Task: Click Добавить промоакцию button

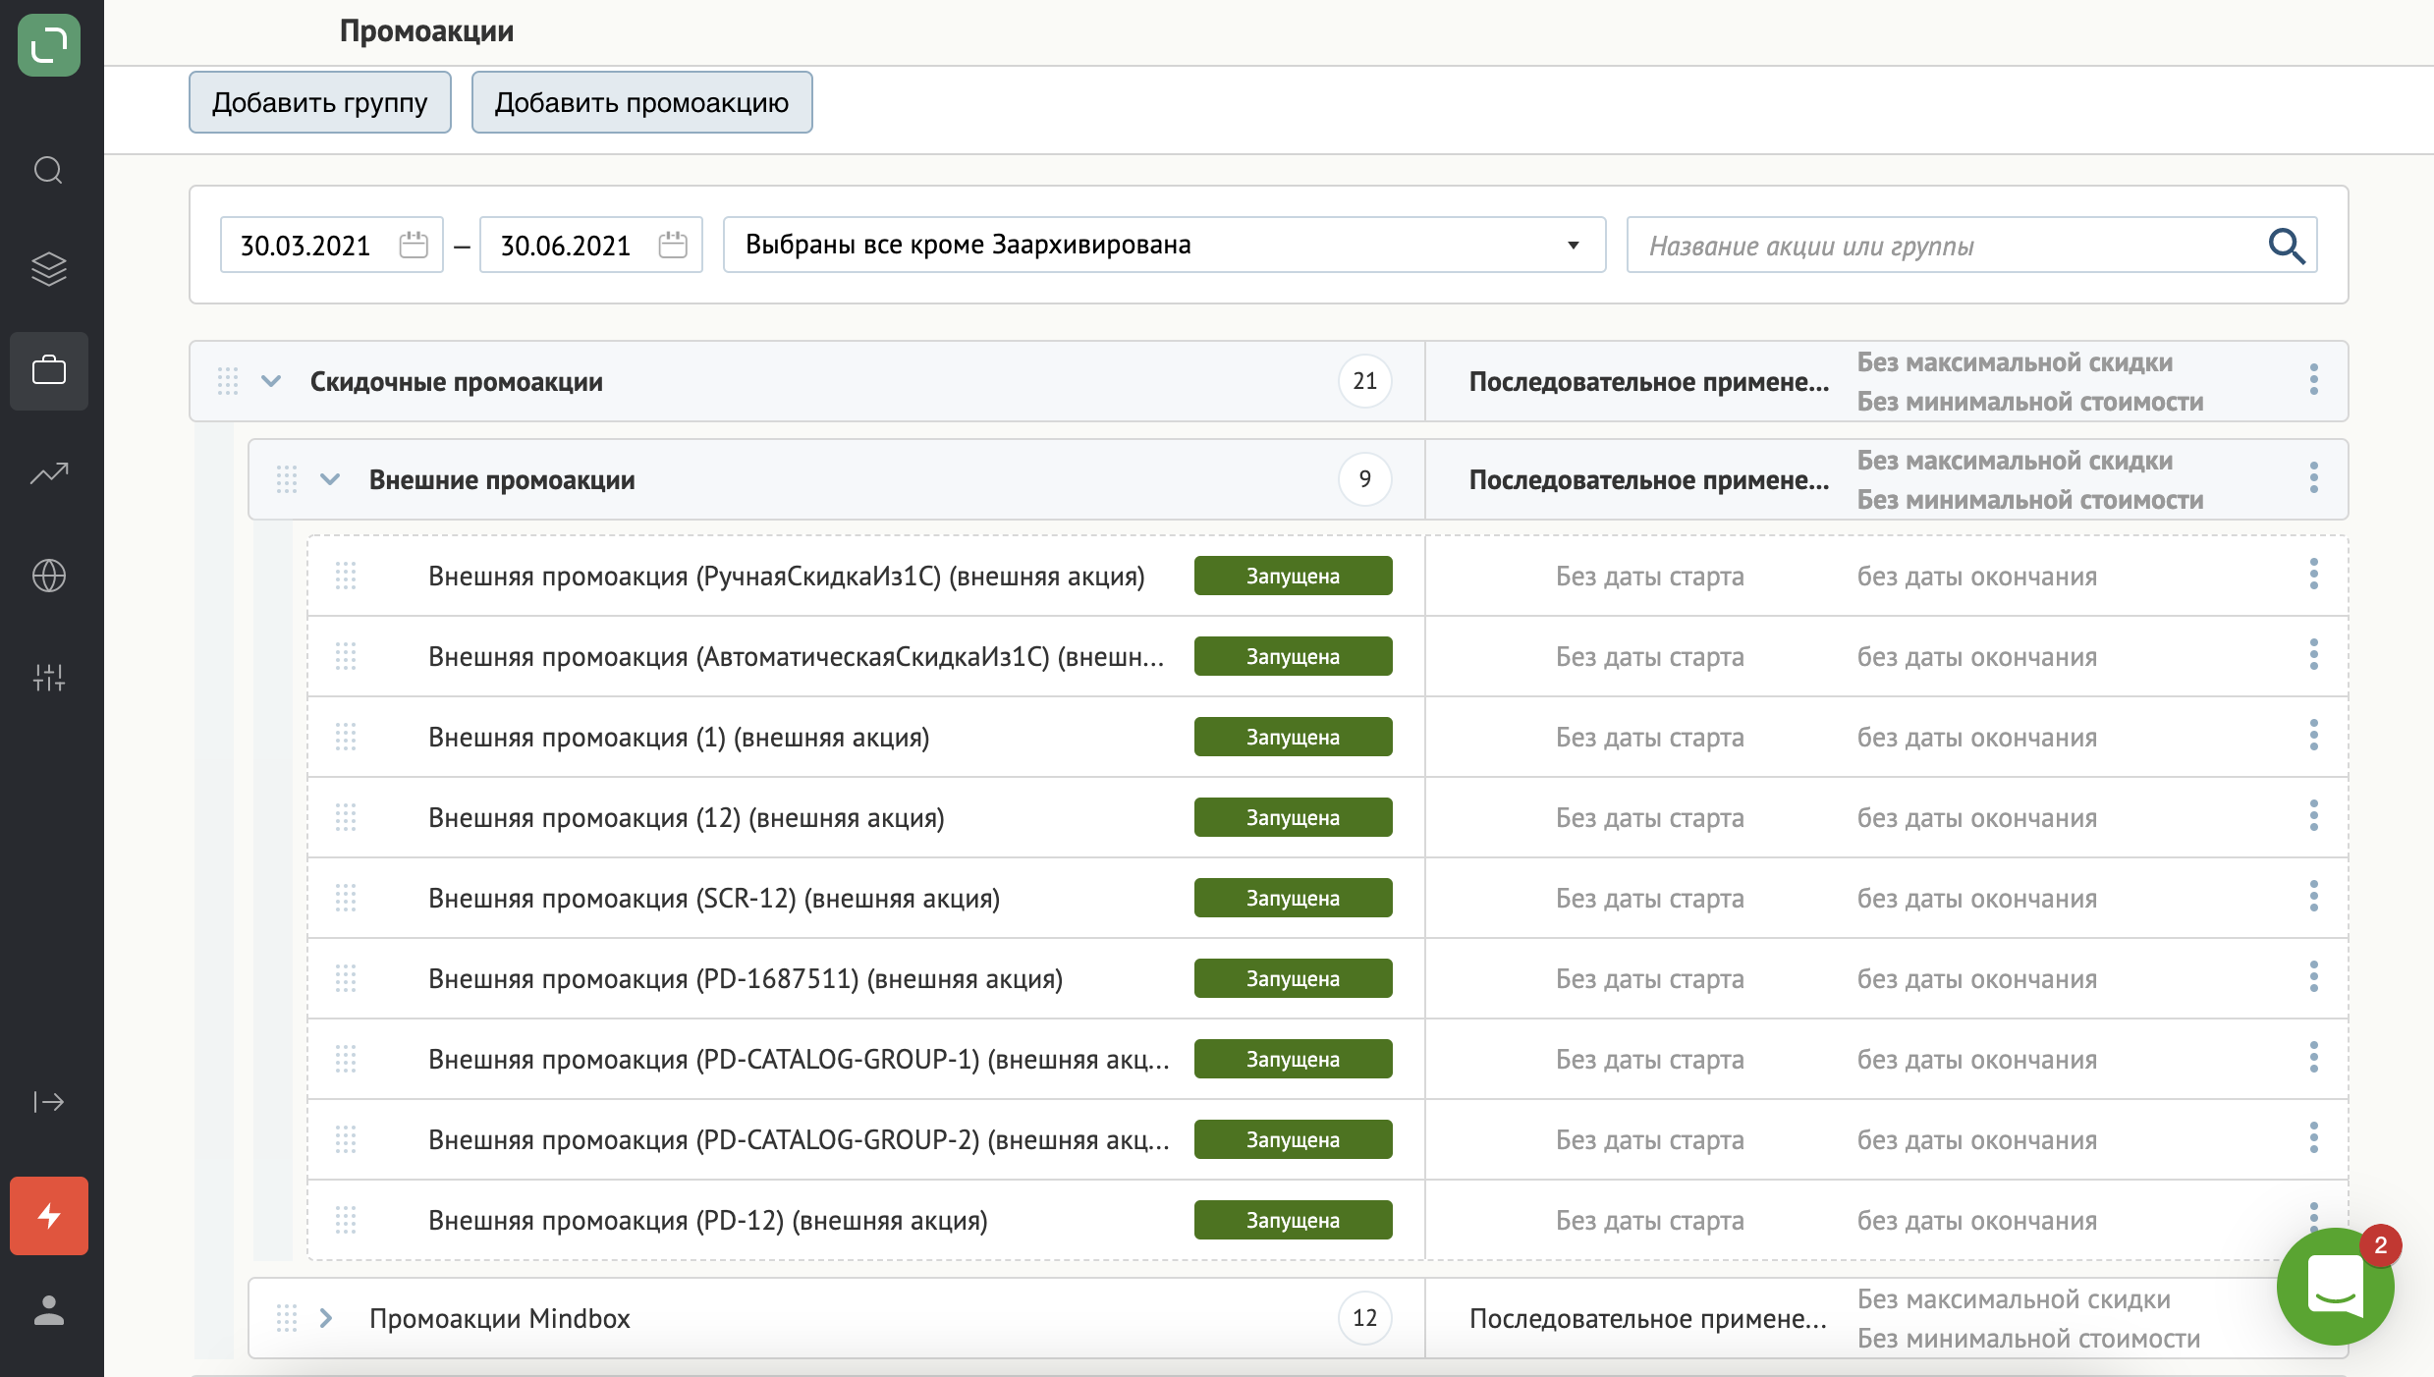Action: tap(641, 102)
